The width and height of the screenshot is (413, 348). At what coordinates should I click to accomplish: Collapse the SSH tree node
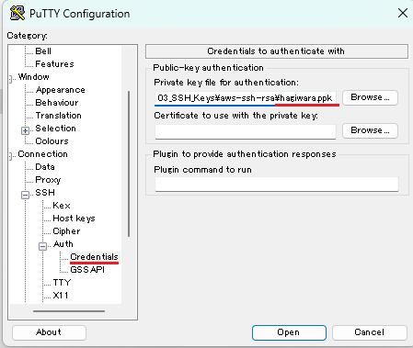click(x=26, y=195)
